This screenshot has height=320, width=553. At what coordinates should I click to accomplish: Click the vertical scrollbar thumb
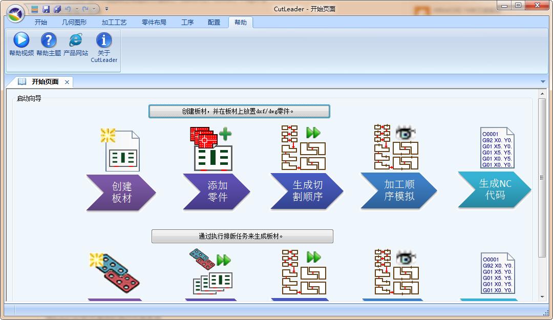(x=542, y=178)
